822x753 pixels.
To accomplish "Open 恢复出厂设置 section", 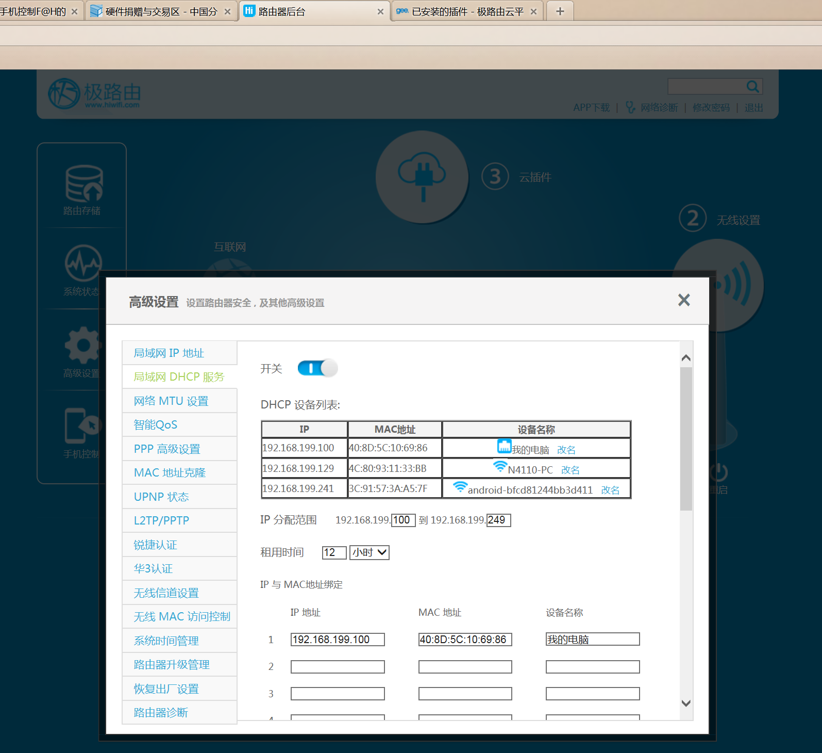I will click(x=179, y=689).
